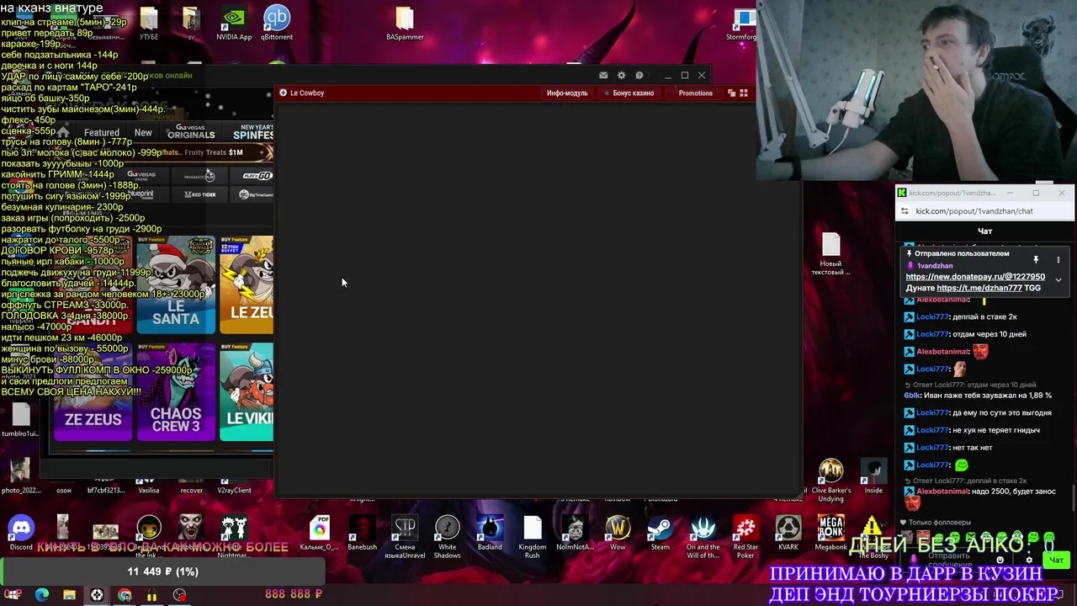Click the green Чат send button

(1056, 560)
